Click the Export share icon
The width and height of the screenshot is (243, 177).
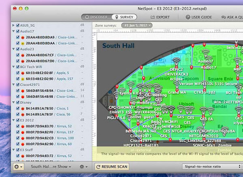pyautogui.click(x=153, y=17)
